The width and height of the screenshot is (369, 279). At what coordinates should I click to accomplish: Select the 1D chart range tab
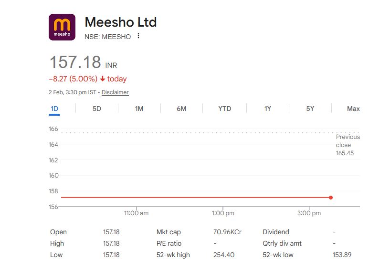click(x=54, y=109)
